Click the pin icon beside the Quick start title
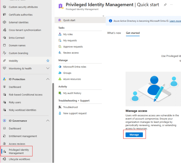The image size is (181, 163). tap(165, 5)
